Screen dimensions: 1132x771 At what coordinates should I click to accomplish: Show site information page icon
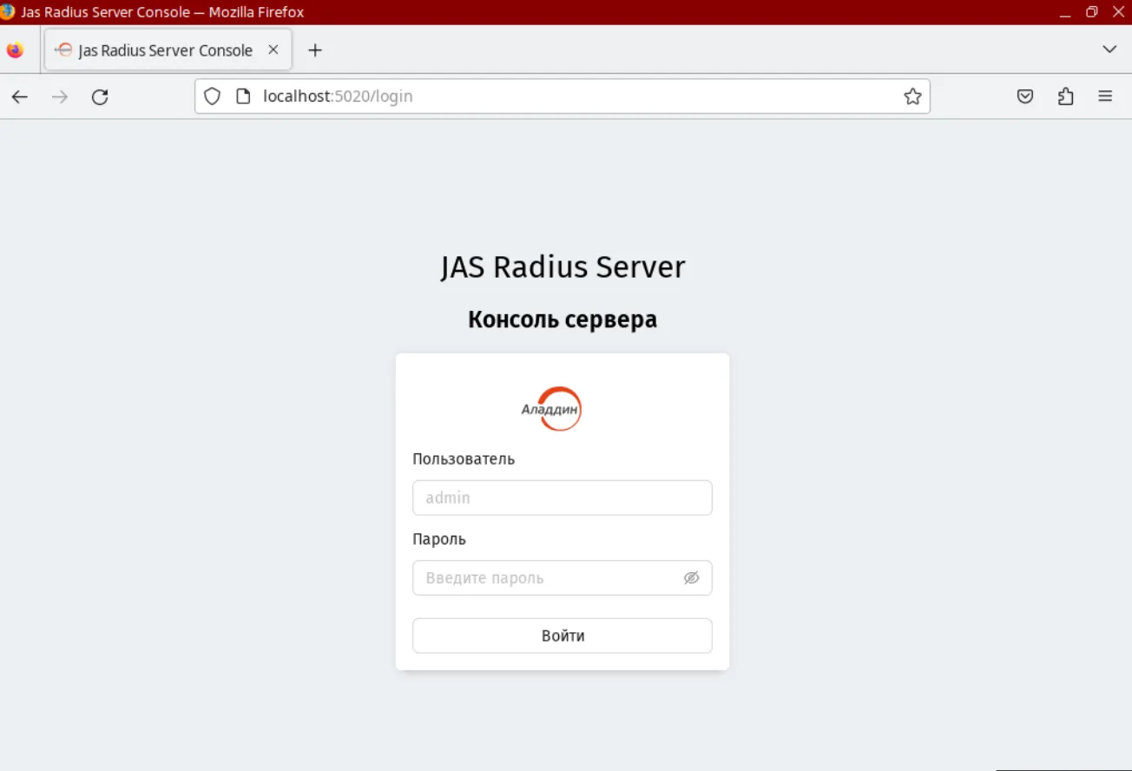click(x=243, y=96)
